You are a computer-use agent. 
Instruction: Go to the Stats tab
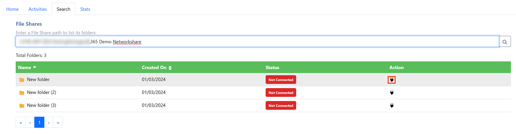pos(85,9)
